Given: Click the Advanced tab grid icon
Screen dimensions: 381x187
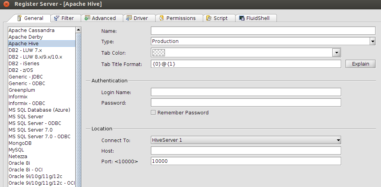Looking at the screenshot, I should [87, 18].
